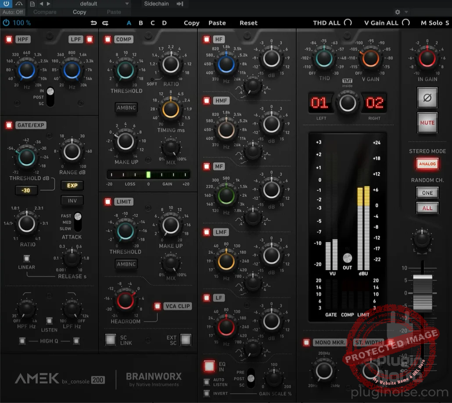Click the EXP mode button
Image resolution: width=452 pixels, height=403 pixels.
[x=72, y=185]
